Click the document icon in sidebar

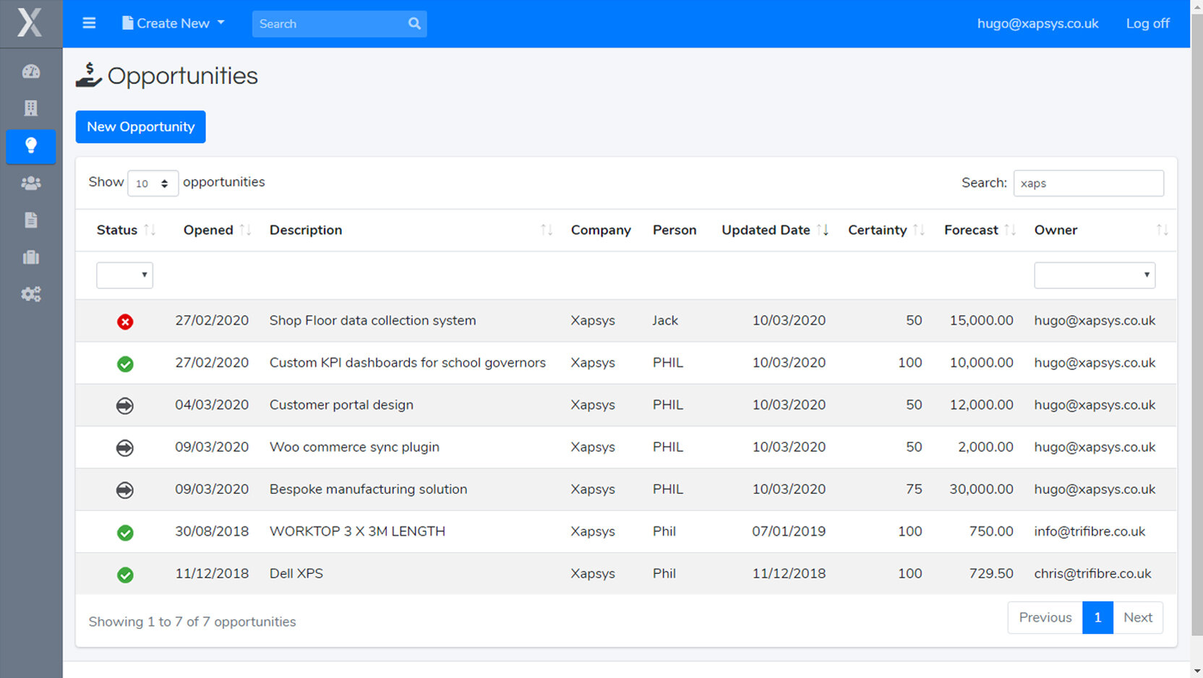(31, 220)
